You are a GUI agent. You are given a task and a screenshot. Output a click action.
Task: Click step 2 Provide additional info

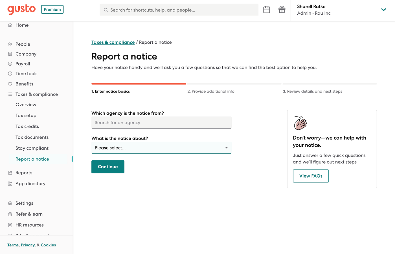click(x=211, y=91)
